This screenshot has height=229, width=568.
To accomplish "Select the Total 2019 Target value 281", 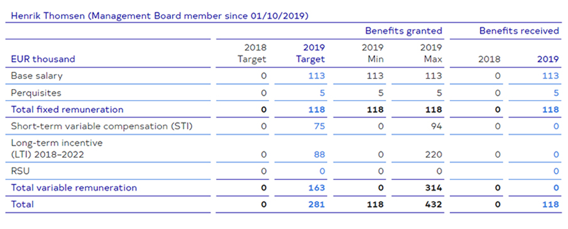I will (x=317, y=205).
